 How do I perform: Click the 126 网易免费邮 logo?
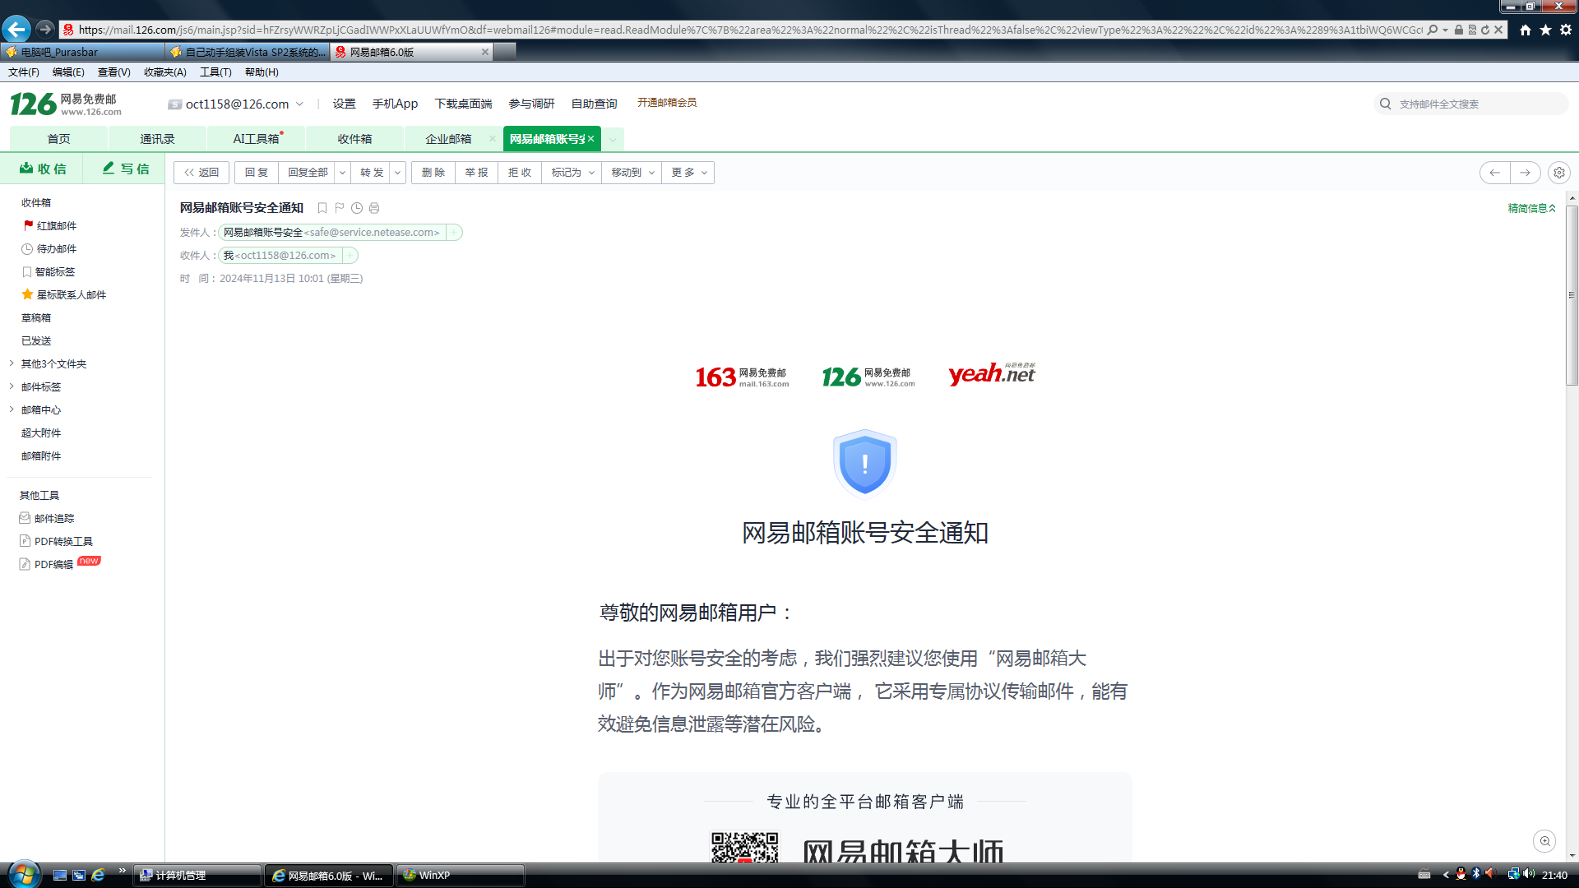coord(66,104)
